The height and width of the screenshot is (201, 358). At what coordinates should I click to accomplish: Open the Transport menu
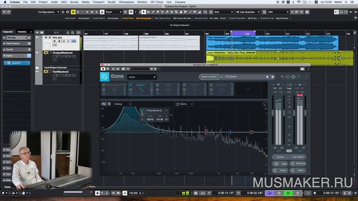coord(98,2)
